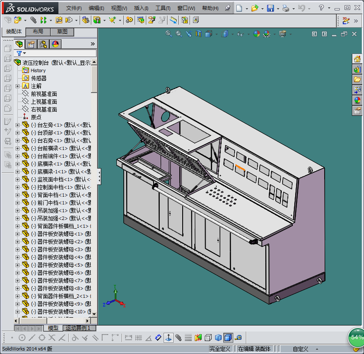Click the zoom to fit magnifier icon
The width and height of the screenshot is (364, 354).
click(169, 34)
